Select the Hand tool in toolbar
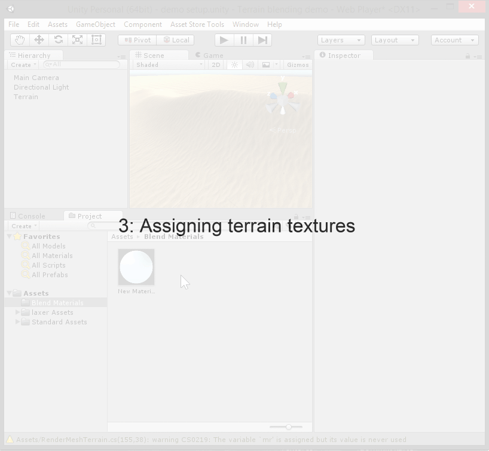Viewport: 489px width, 451px height. click(20, 40)
